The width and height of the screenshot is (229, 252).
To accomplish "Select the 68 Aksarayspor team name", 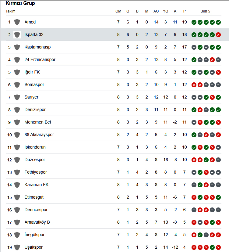I will tap(39, 135).
